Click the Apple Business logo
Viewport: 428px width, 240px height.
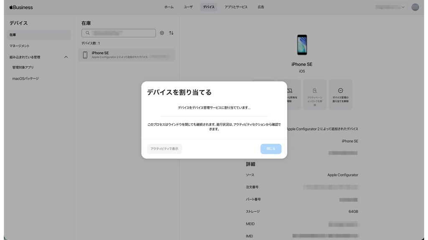[21, 7]
